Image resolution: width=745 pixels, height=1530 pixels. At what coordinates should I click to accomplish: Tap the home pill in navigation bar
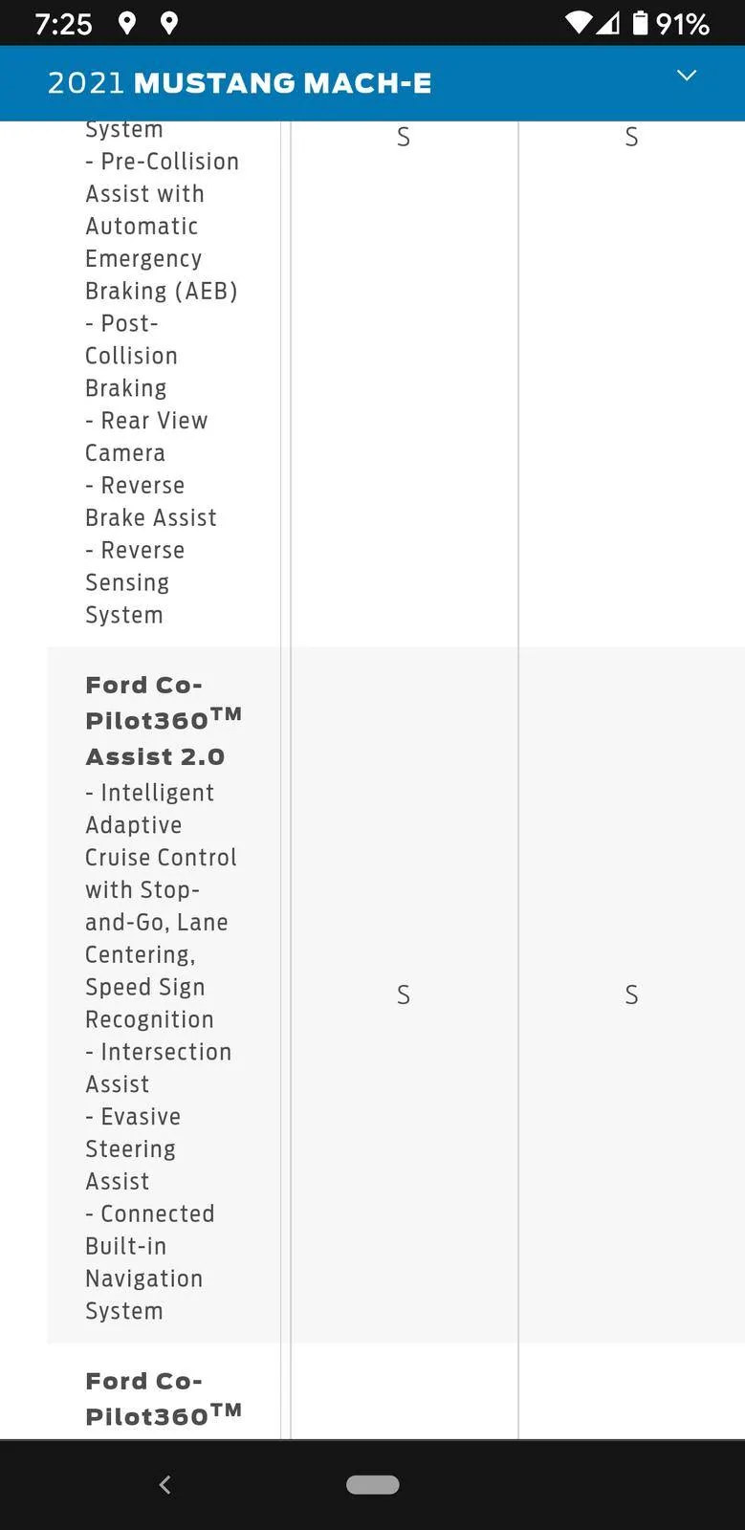[x=373, y=1484]
